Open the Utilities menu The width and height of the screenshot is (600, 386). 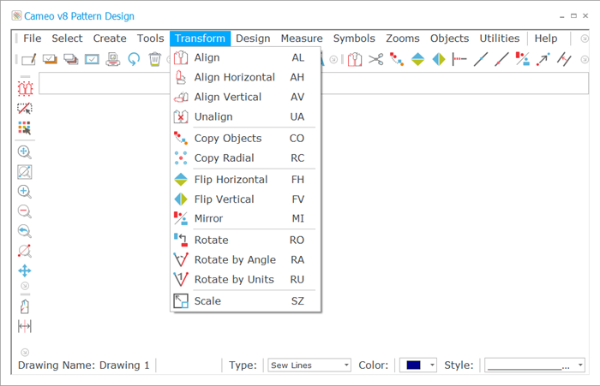coord(500,39)
